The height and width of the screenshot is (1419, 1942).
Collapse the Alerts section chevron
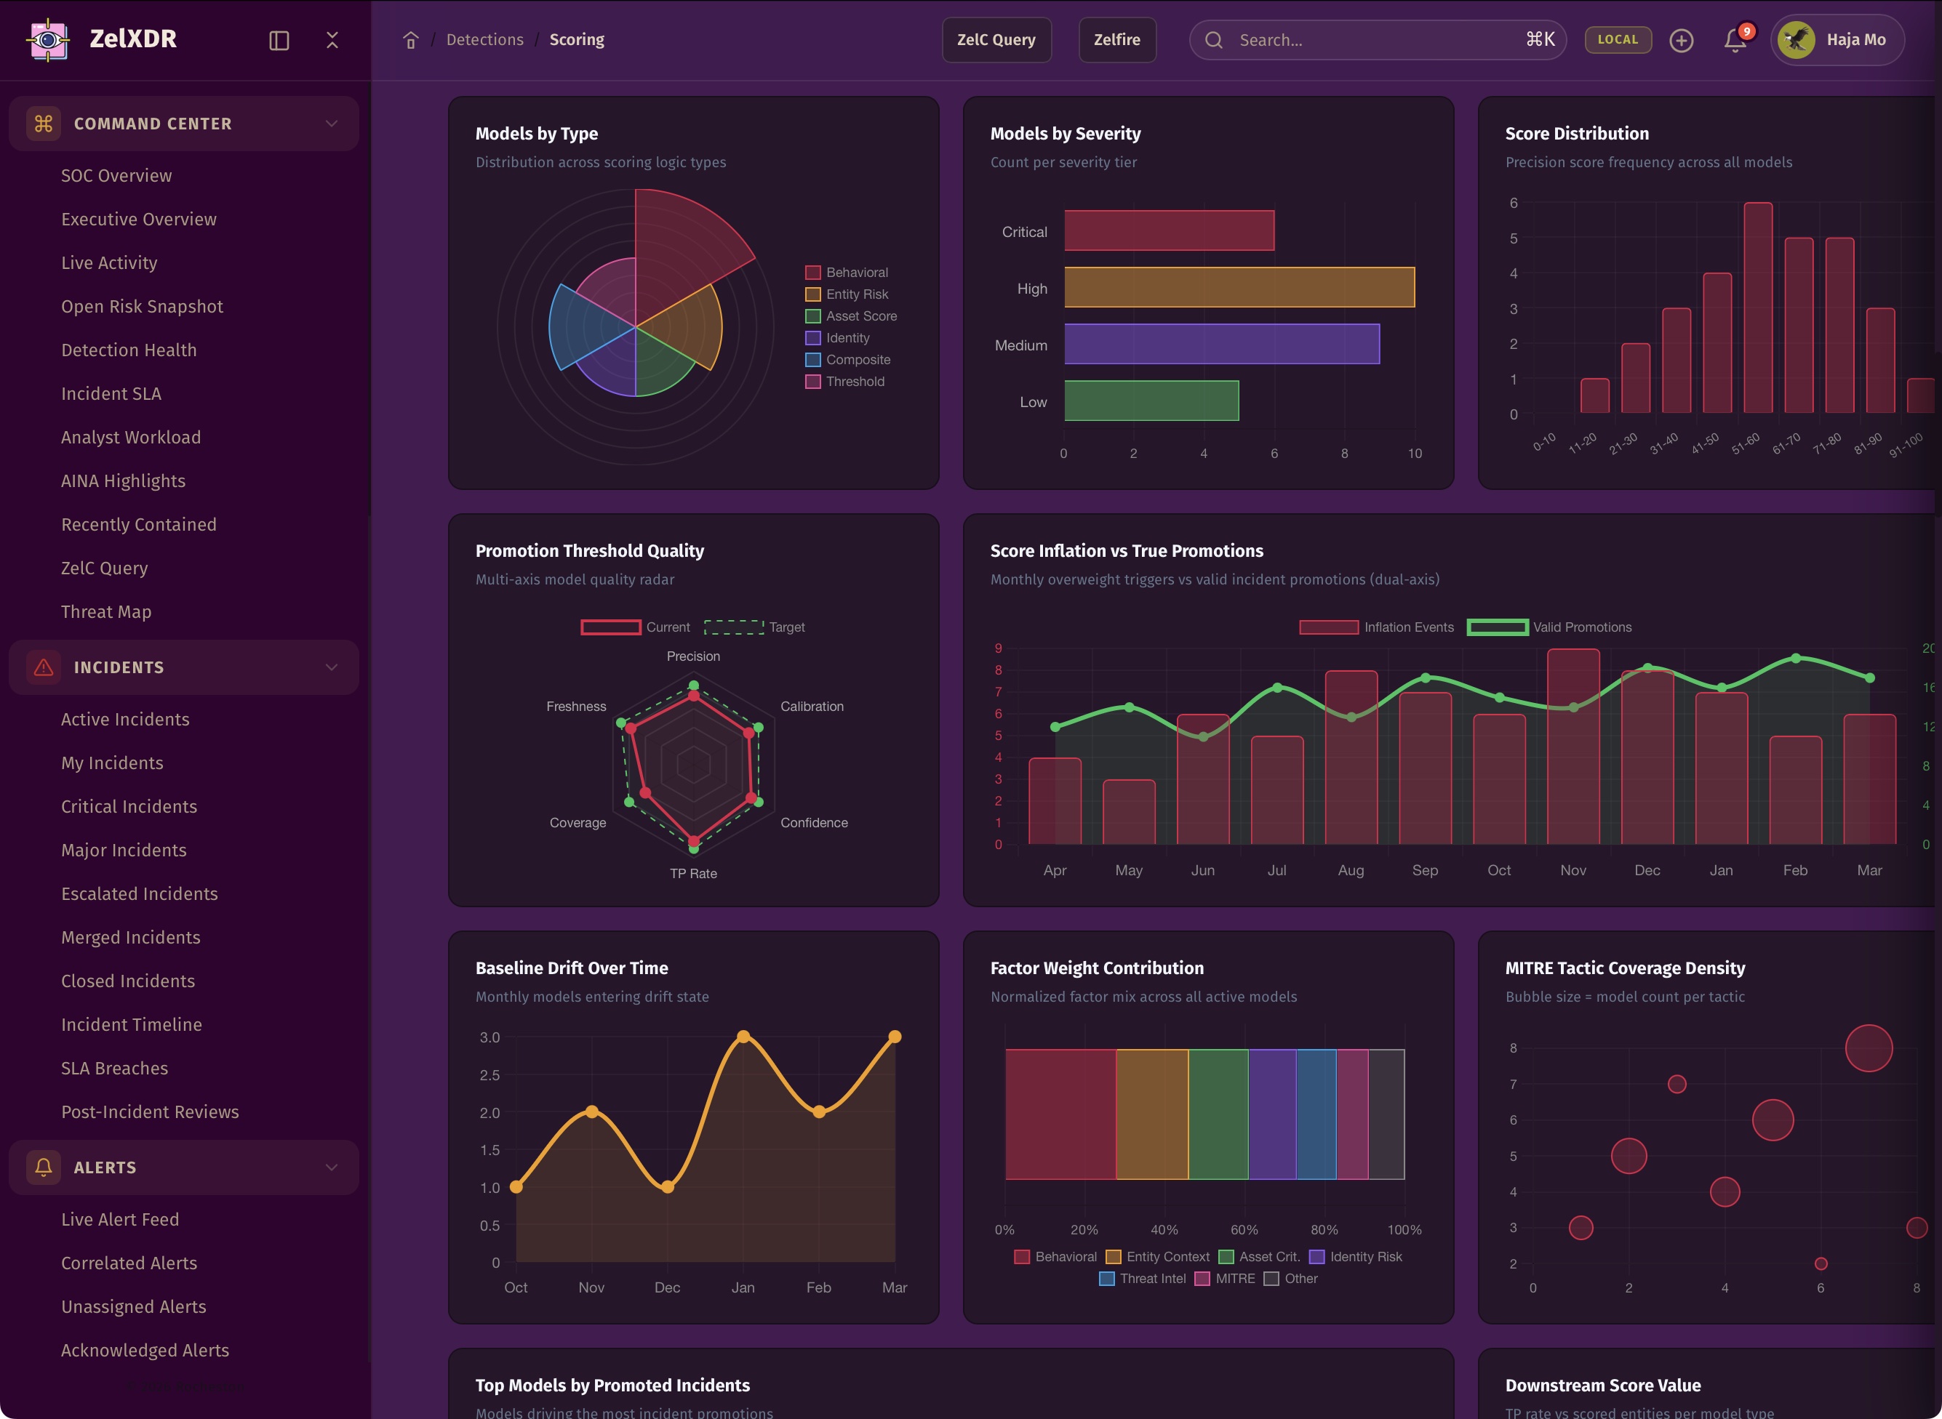(x=332, y=1167)
